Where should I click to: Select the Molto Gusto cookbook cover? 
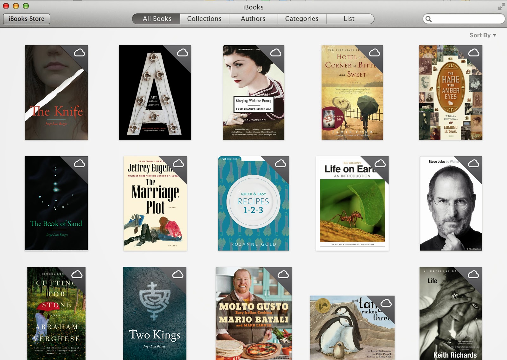tap(253, 313)
